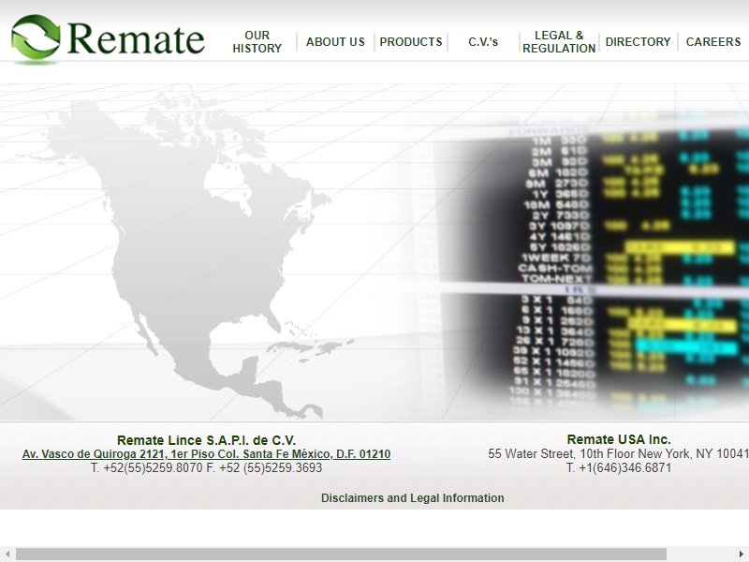Viewport: 749px width, 562px height.
Task: Visit the Careers page
Action: tap(713, 42)
